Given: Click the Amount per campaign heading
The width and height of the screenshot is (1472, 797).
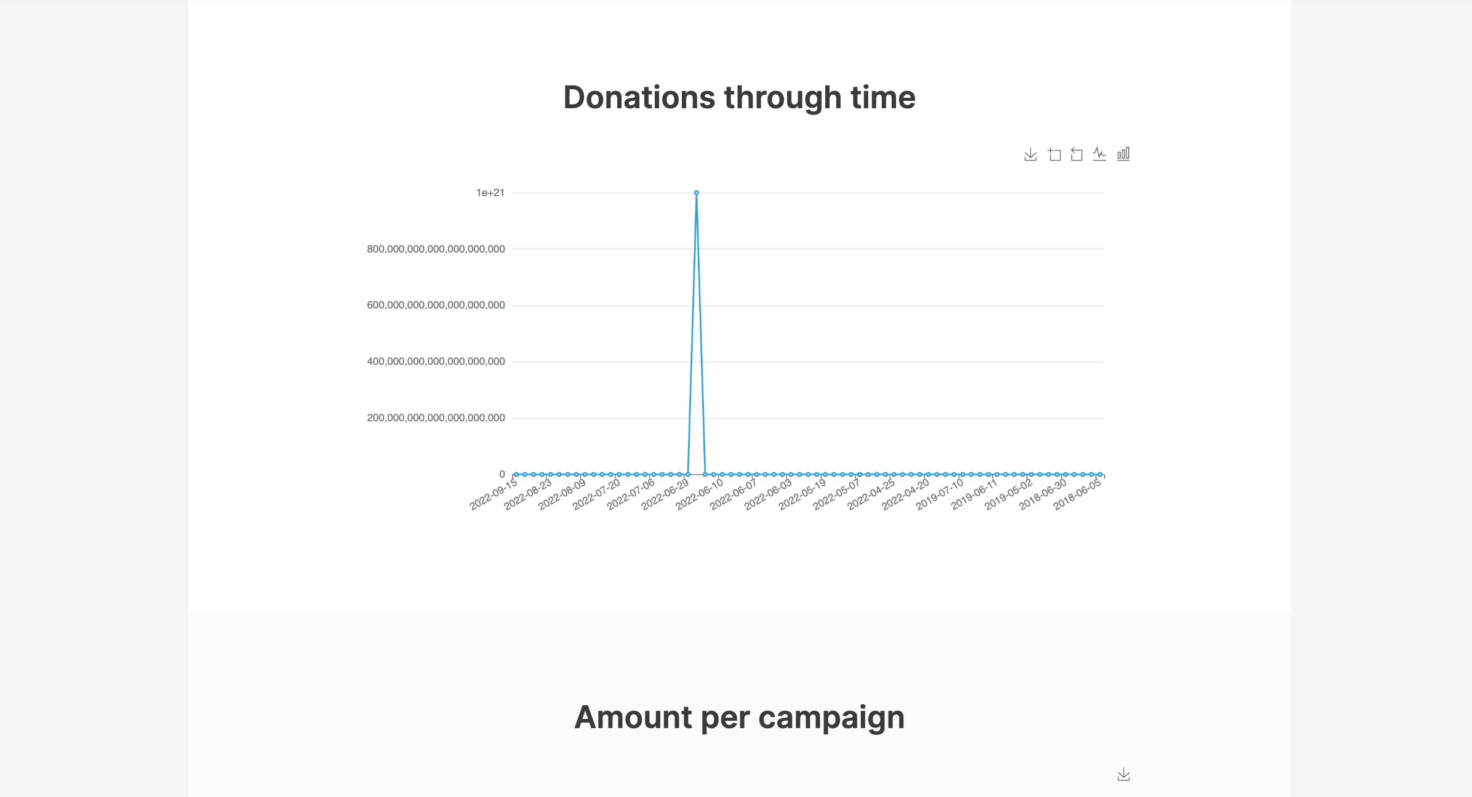Looking at the screenshot, I should pos(739,717).
